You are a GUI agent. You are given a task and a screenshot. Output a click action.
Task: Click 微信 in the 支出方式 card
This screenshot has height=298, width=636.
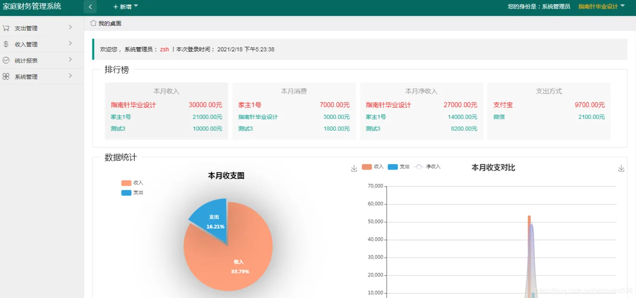(x=499, y=117)
